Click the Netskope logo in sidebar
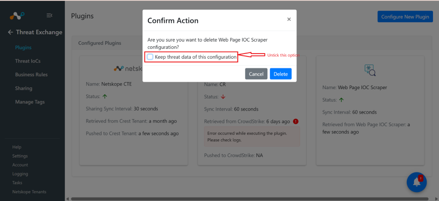Screen dimensions: 439x201 tap(17, 16)
